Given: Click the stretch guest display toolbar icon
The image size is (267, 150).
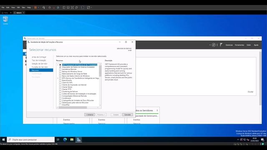Looking at the screenshot, I should pyautogui.click(x=88, y=7).
